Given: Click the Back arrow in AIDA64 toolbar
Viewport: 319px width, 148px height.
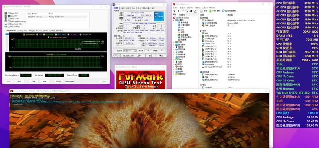Looking at the screenshot, I should (x=174, y=11).
